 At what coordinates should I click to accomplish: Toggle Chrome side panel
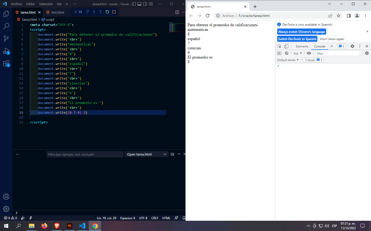[x=349, y=16]
